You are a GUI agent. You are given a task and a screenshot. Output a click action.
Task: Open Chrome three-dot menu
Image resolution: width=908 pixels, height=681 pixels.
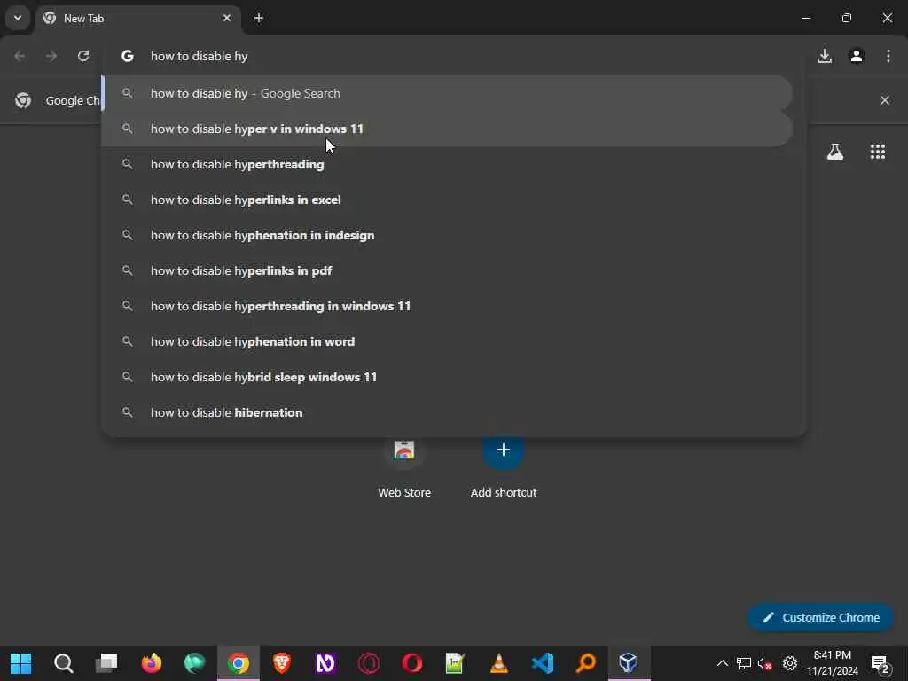(888, 56)
